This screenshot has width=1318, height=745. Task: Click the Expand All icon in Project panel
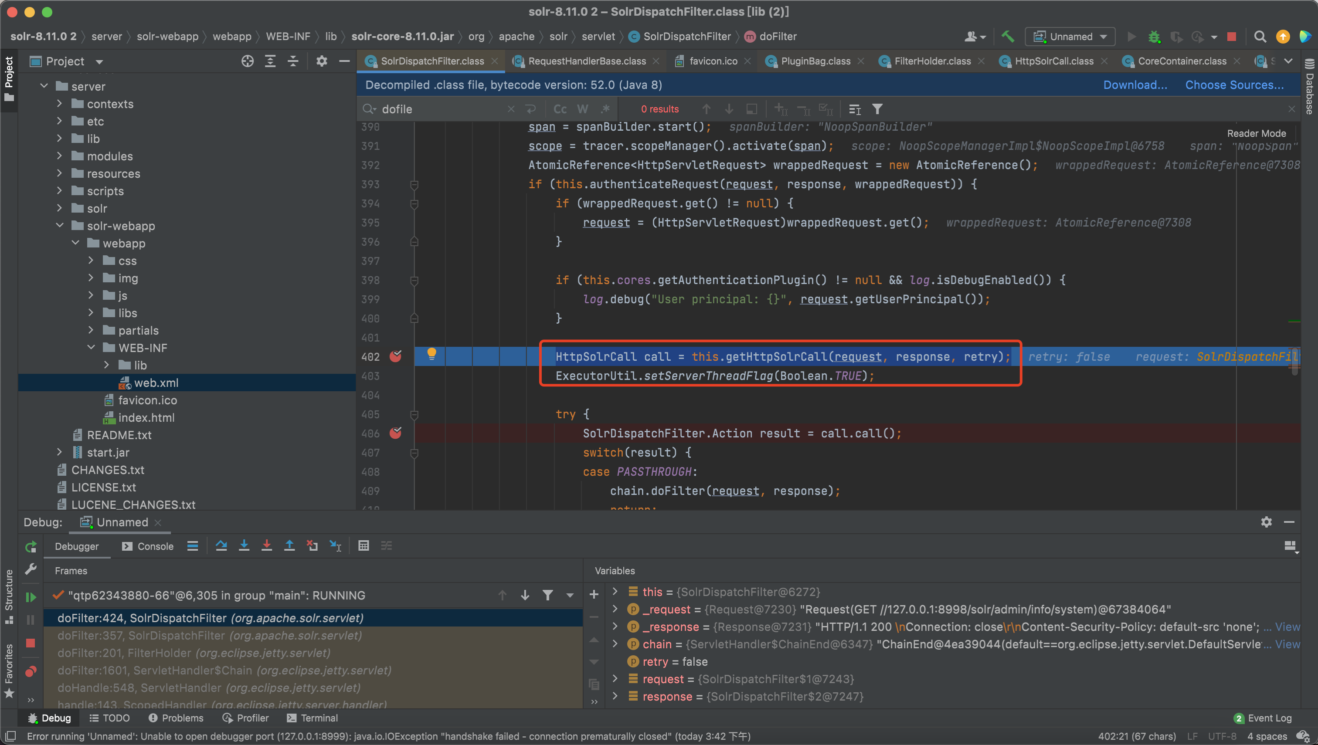coord(270,61)
